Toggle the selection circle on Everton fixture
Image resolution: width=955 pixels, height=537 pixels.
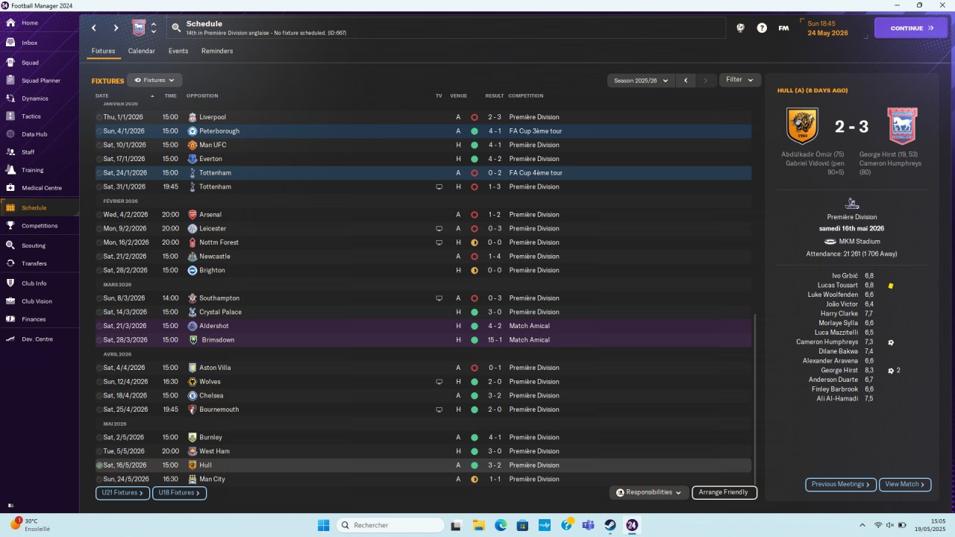[99, 159]
